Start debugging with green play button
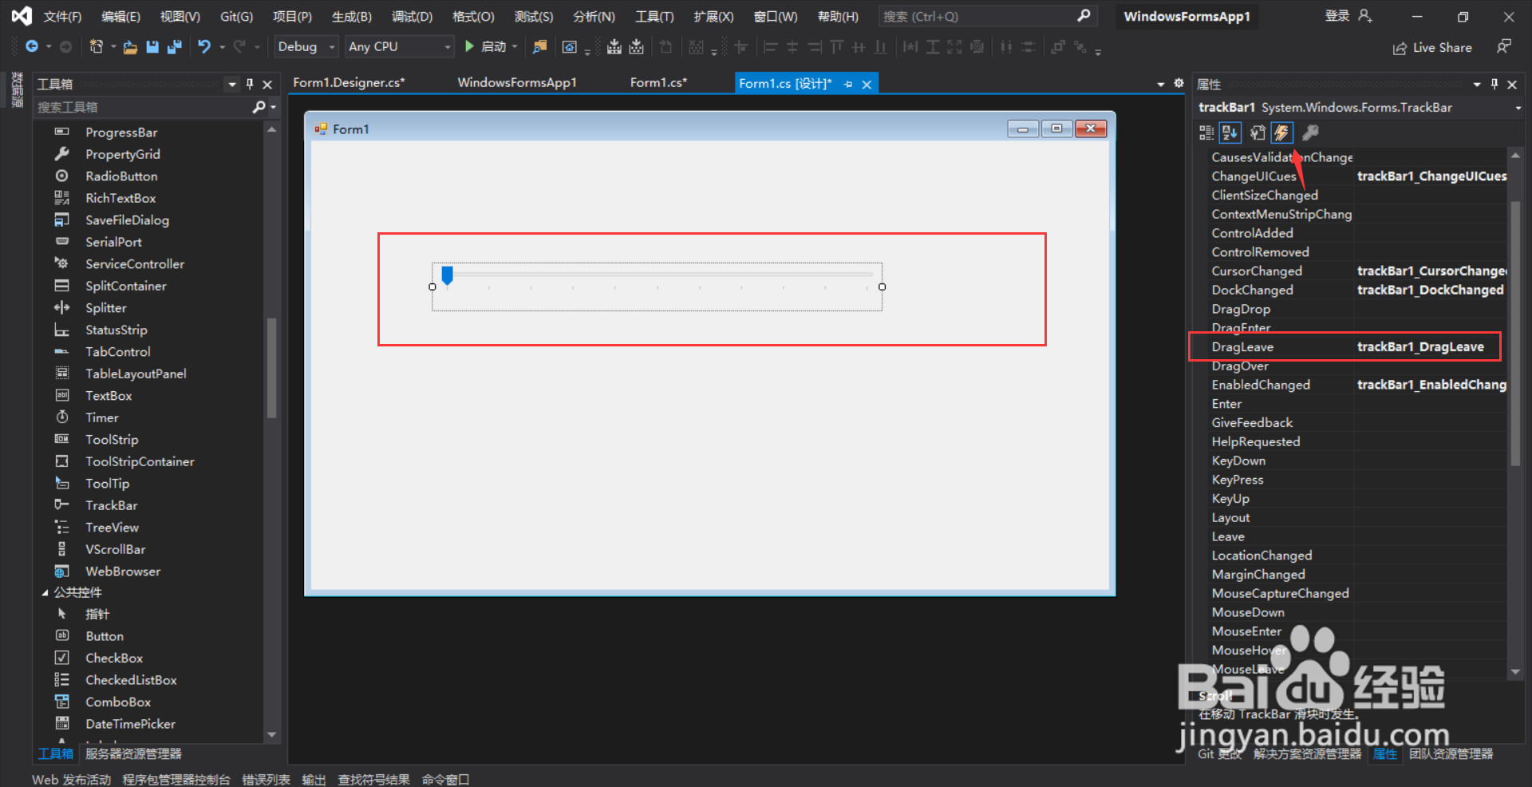 (x=469, y=46)
